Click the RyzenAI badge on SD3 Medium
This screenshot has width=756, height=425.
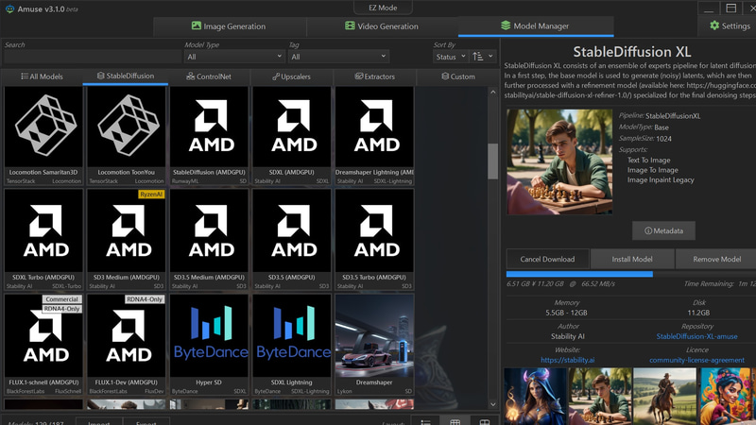(x=151, y=195)
